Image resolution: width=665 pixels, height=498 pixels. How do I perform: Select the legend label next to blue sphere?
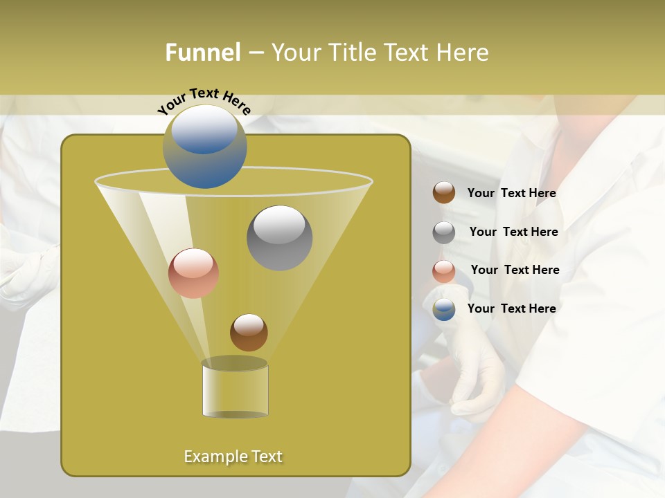pyautogui.click(x=511, y=308)
